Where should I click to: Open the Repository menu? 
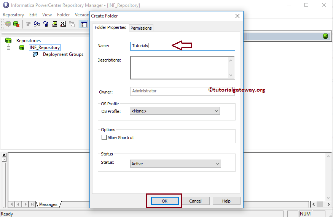13,15
